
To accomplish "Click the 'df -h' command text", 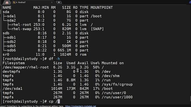I will 54,59.
